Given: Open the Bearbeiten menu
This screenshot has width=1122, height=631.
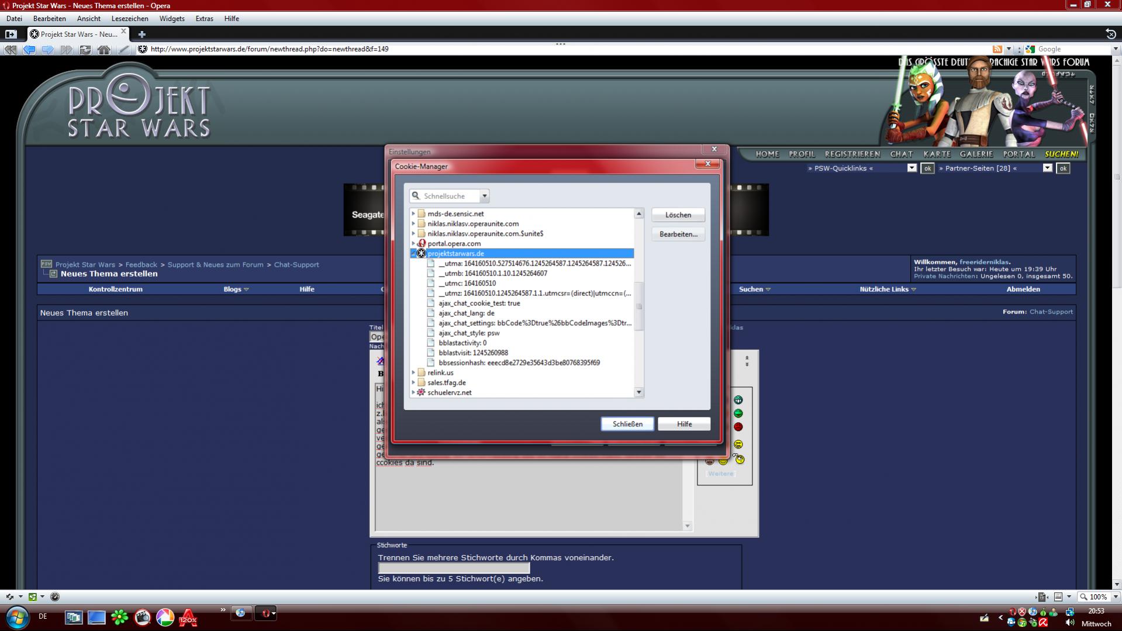Looking at the screenshot, I should 50,19.
